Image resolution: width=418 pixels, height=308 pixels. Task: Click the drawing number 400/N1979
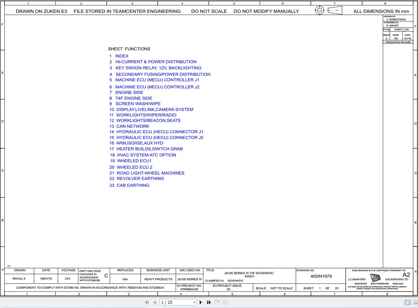(321, 276)
